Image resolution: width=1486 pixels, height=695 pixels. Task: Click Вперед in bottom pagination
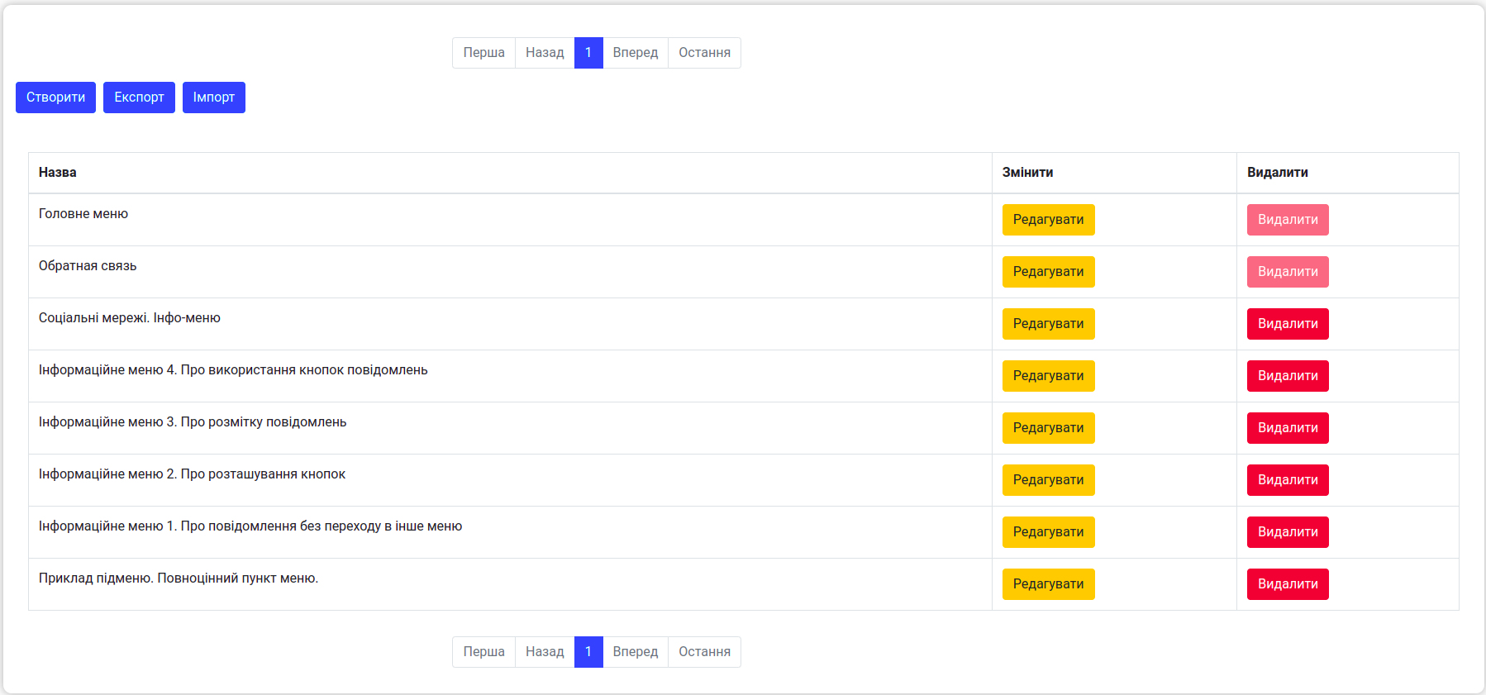click(x=635, y=652)
